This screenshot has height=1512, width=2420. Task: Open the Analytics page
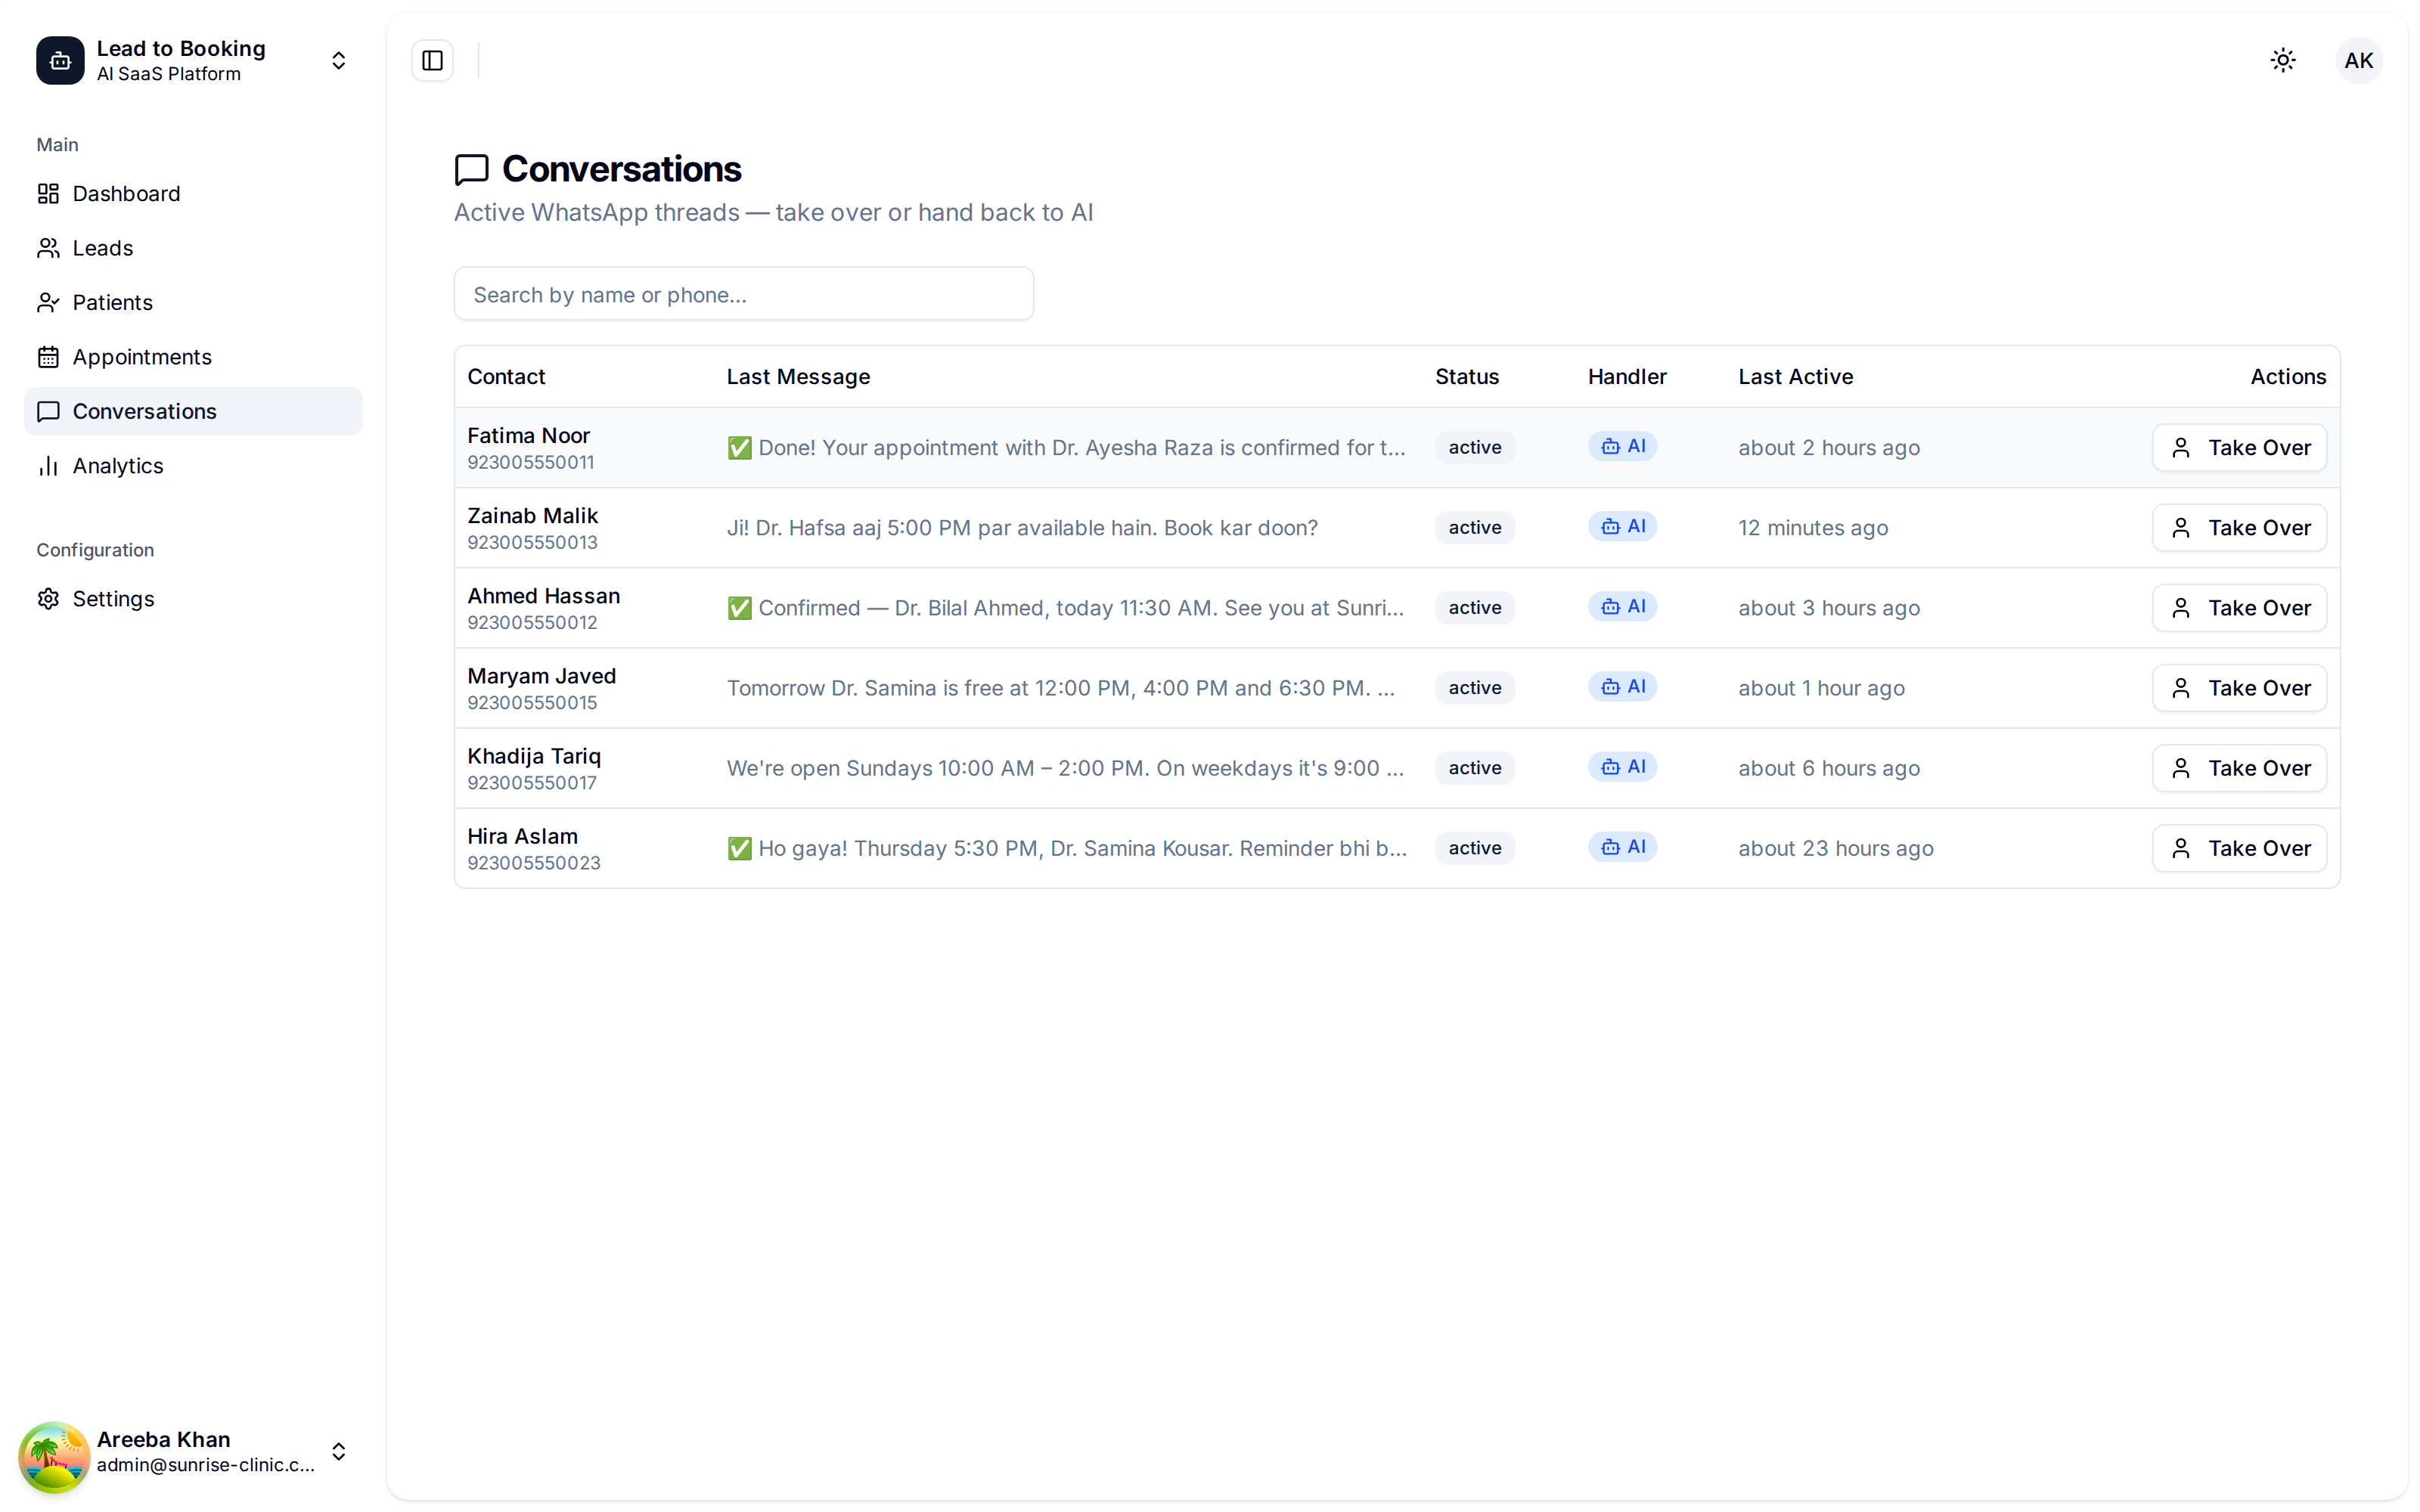coord(193,466)
